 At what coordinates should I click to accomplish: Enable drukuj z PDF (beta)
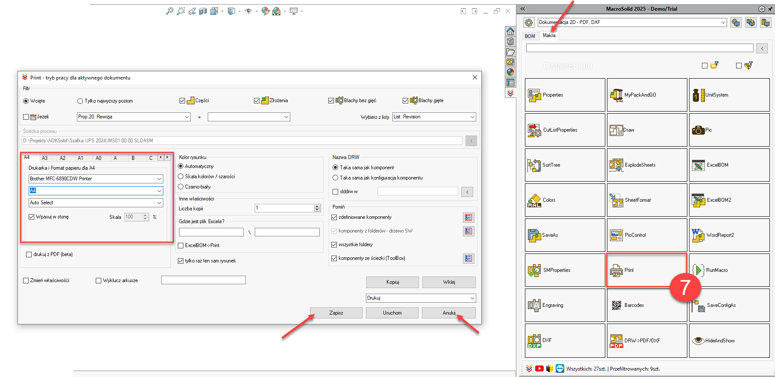click(29, 254)
